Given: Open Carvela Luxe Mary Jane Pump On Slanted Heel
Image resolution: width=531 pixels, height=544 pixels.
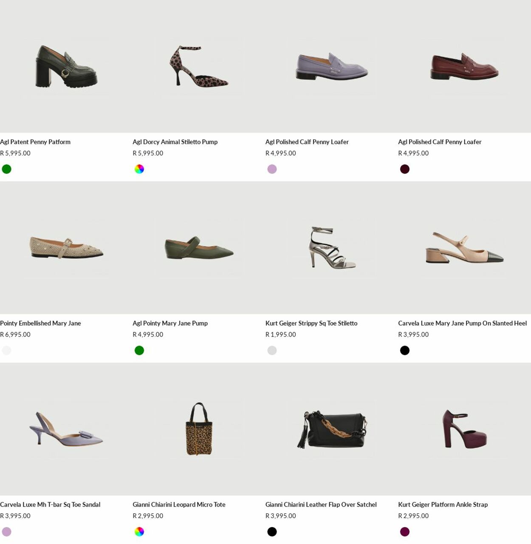Looking at the screenshot, I should point(462,323).
